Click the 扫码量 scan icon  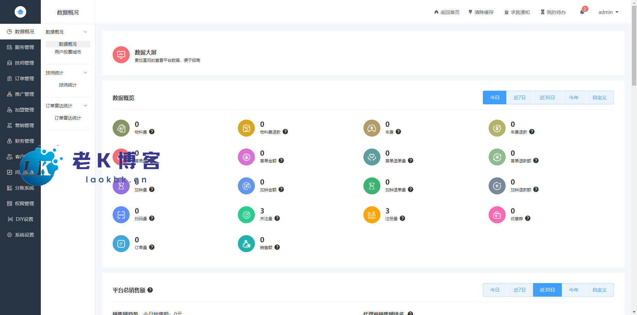pyautogui.click(x=121, y=215)
